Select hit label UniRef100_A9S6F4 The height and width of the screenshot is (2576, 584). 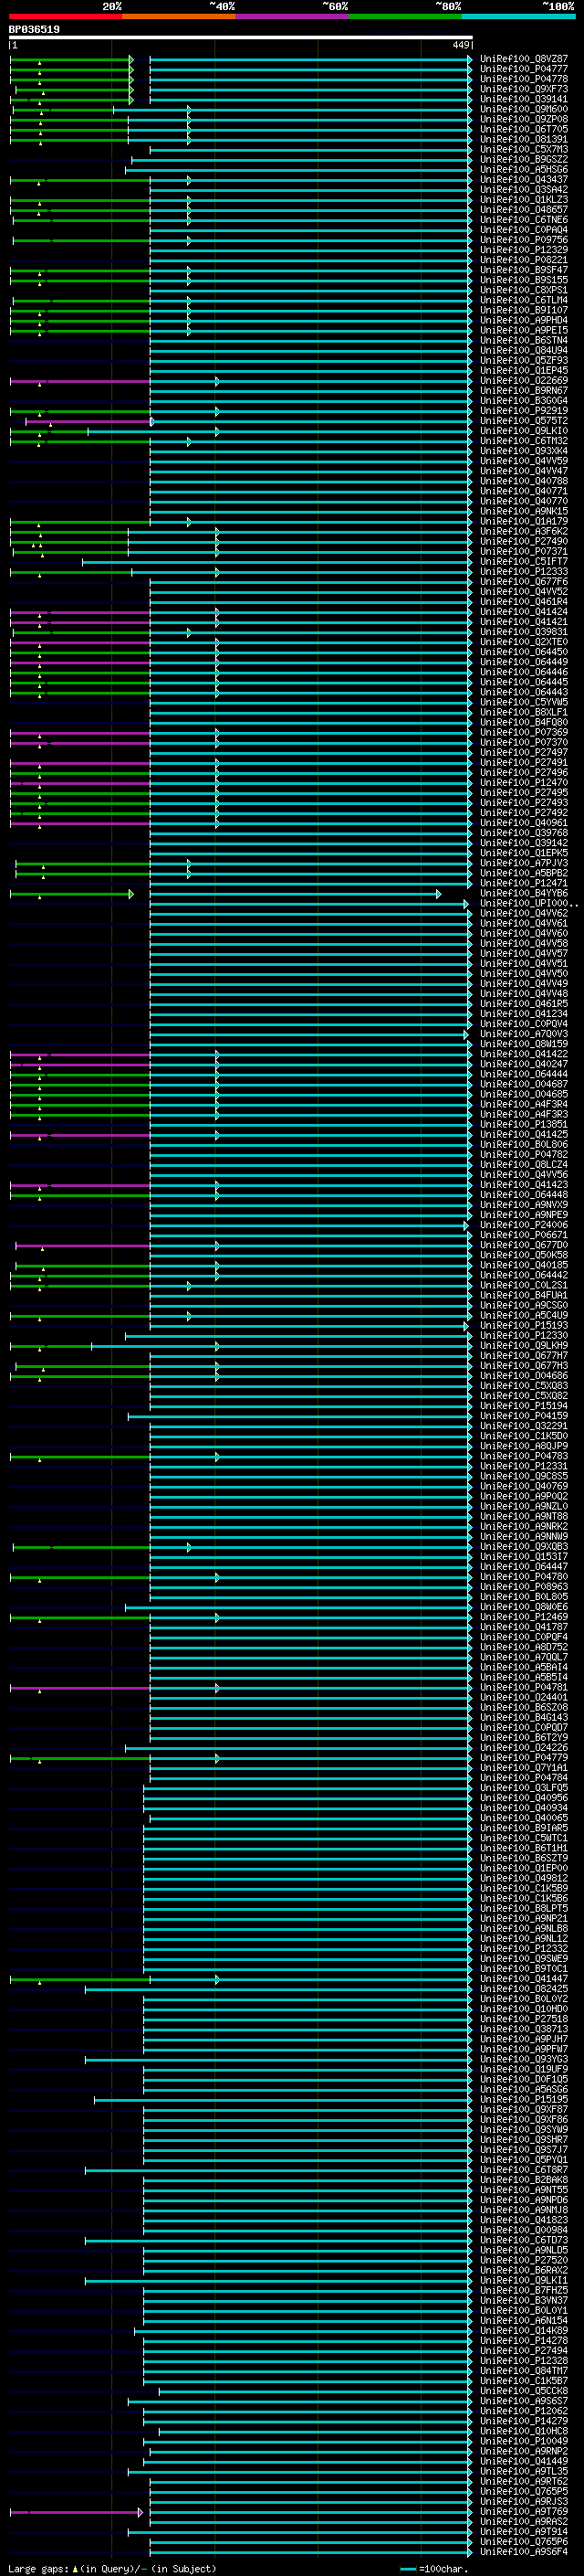point(524,2552)
